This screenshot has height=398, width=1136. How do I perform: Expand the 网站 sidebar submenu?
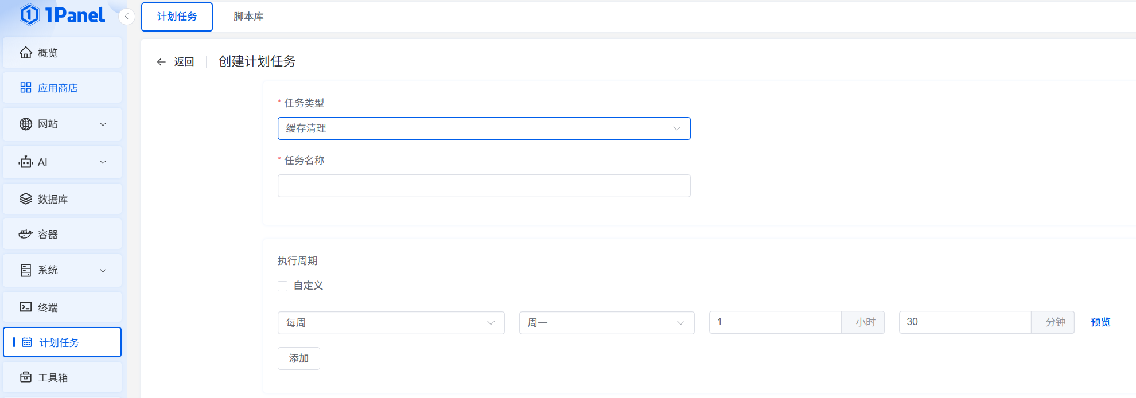(x=103, y=124)
